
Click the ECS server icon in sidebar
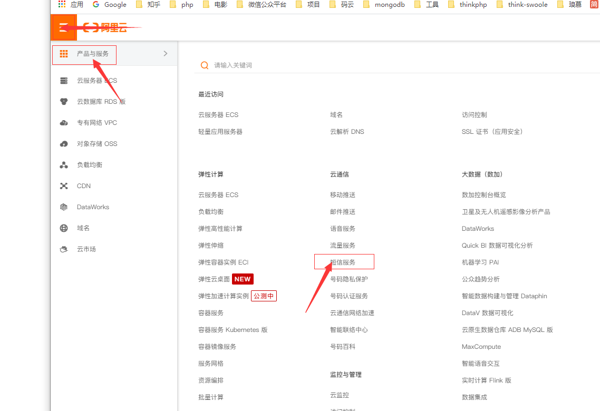click(x=64, y=81)
